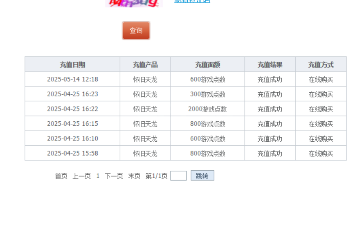Click the 充值结果 column header
364x245 pixels.
(x=270, y=65)
